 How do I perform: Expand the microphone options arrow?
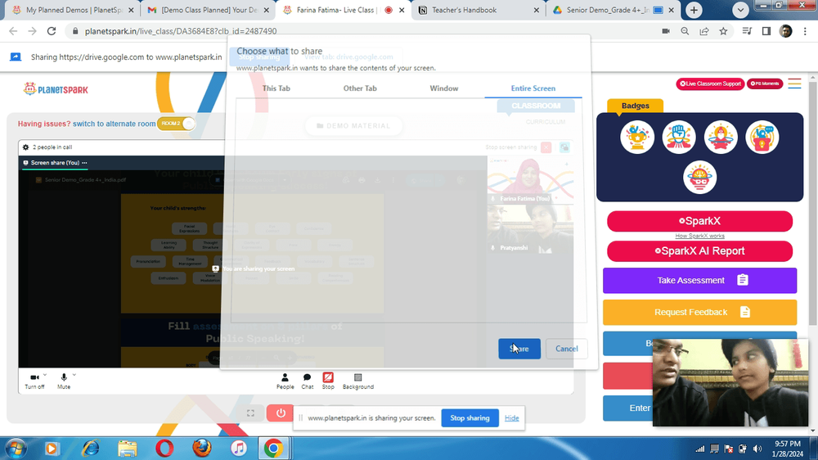(x=74, y=375)
